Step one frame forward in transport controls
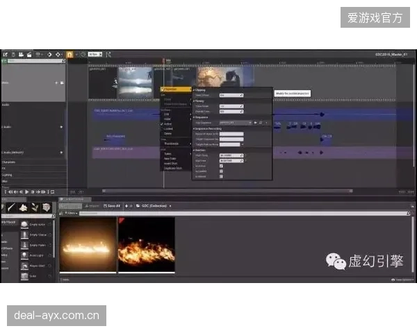 [x=33, y=191]
